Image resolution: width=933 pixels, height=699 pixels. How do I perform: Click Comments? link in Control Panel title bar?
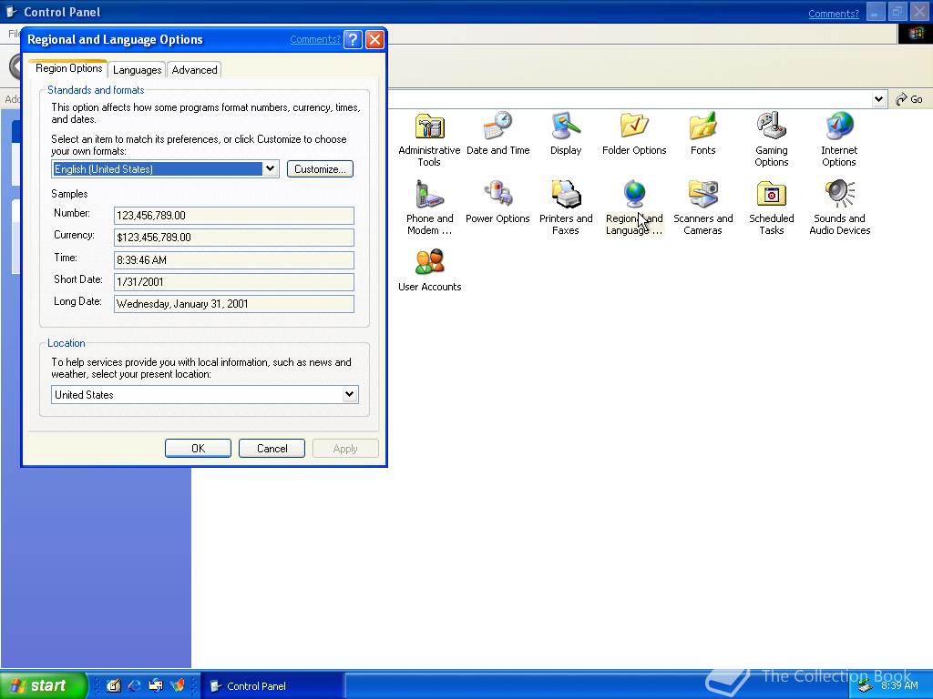834,14
